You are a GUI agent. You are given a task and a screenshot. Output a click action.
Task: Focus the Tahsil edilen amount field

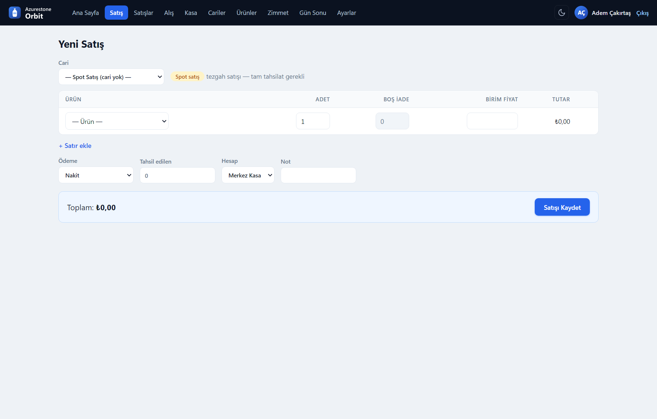[x=177, y=175]
